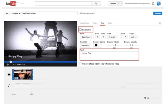
Task: Open the account avatar menu
Action: (159, 4)
